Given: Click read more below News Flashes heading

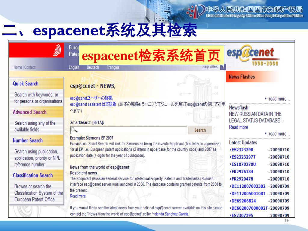Looking at the screenshot, I should [279, 99].
